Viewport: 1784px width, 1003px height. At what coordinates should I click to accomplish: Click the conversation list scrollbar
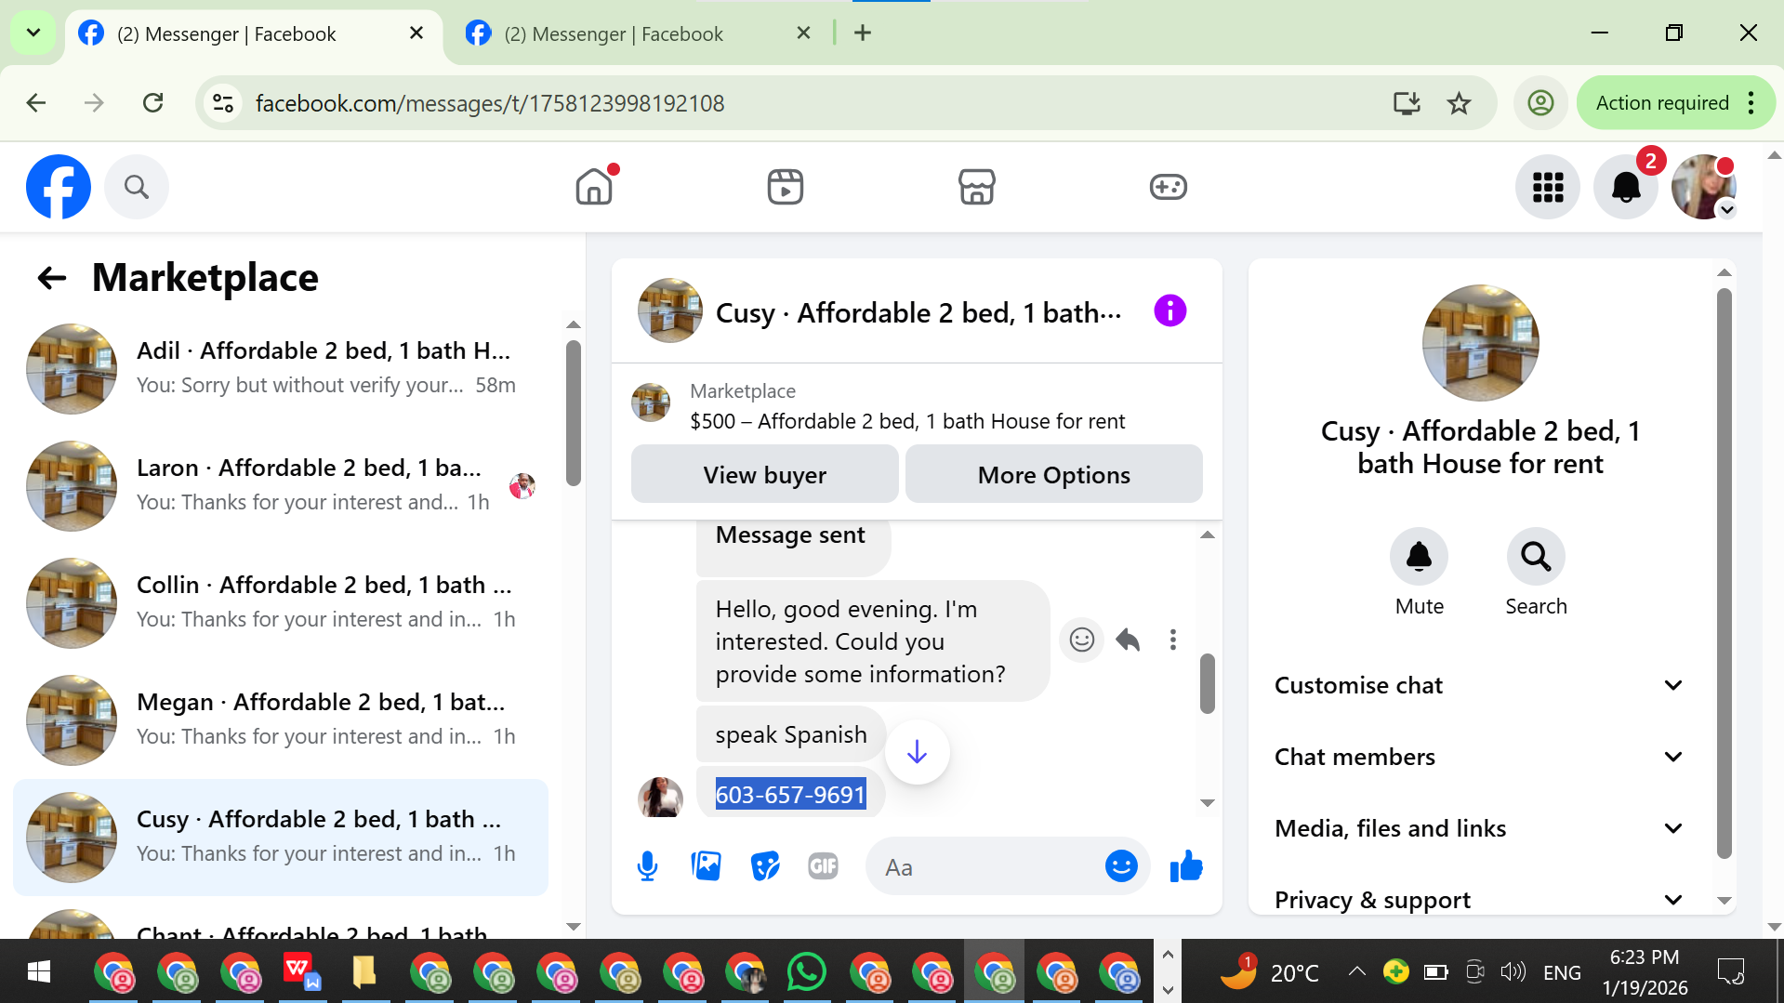[574, 413]
